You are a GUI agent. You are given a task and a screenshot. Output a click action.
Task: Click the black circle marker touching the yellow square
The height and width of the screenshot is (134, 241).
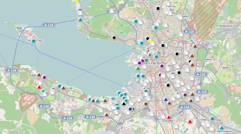148,39
